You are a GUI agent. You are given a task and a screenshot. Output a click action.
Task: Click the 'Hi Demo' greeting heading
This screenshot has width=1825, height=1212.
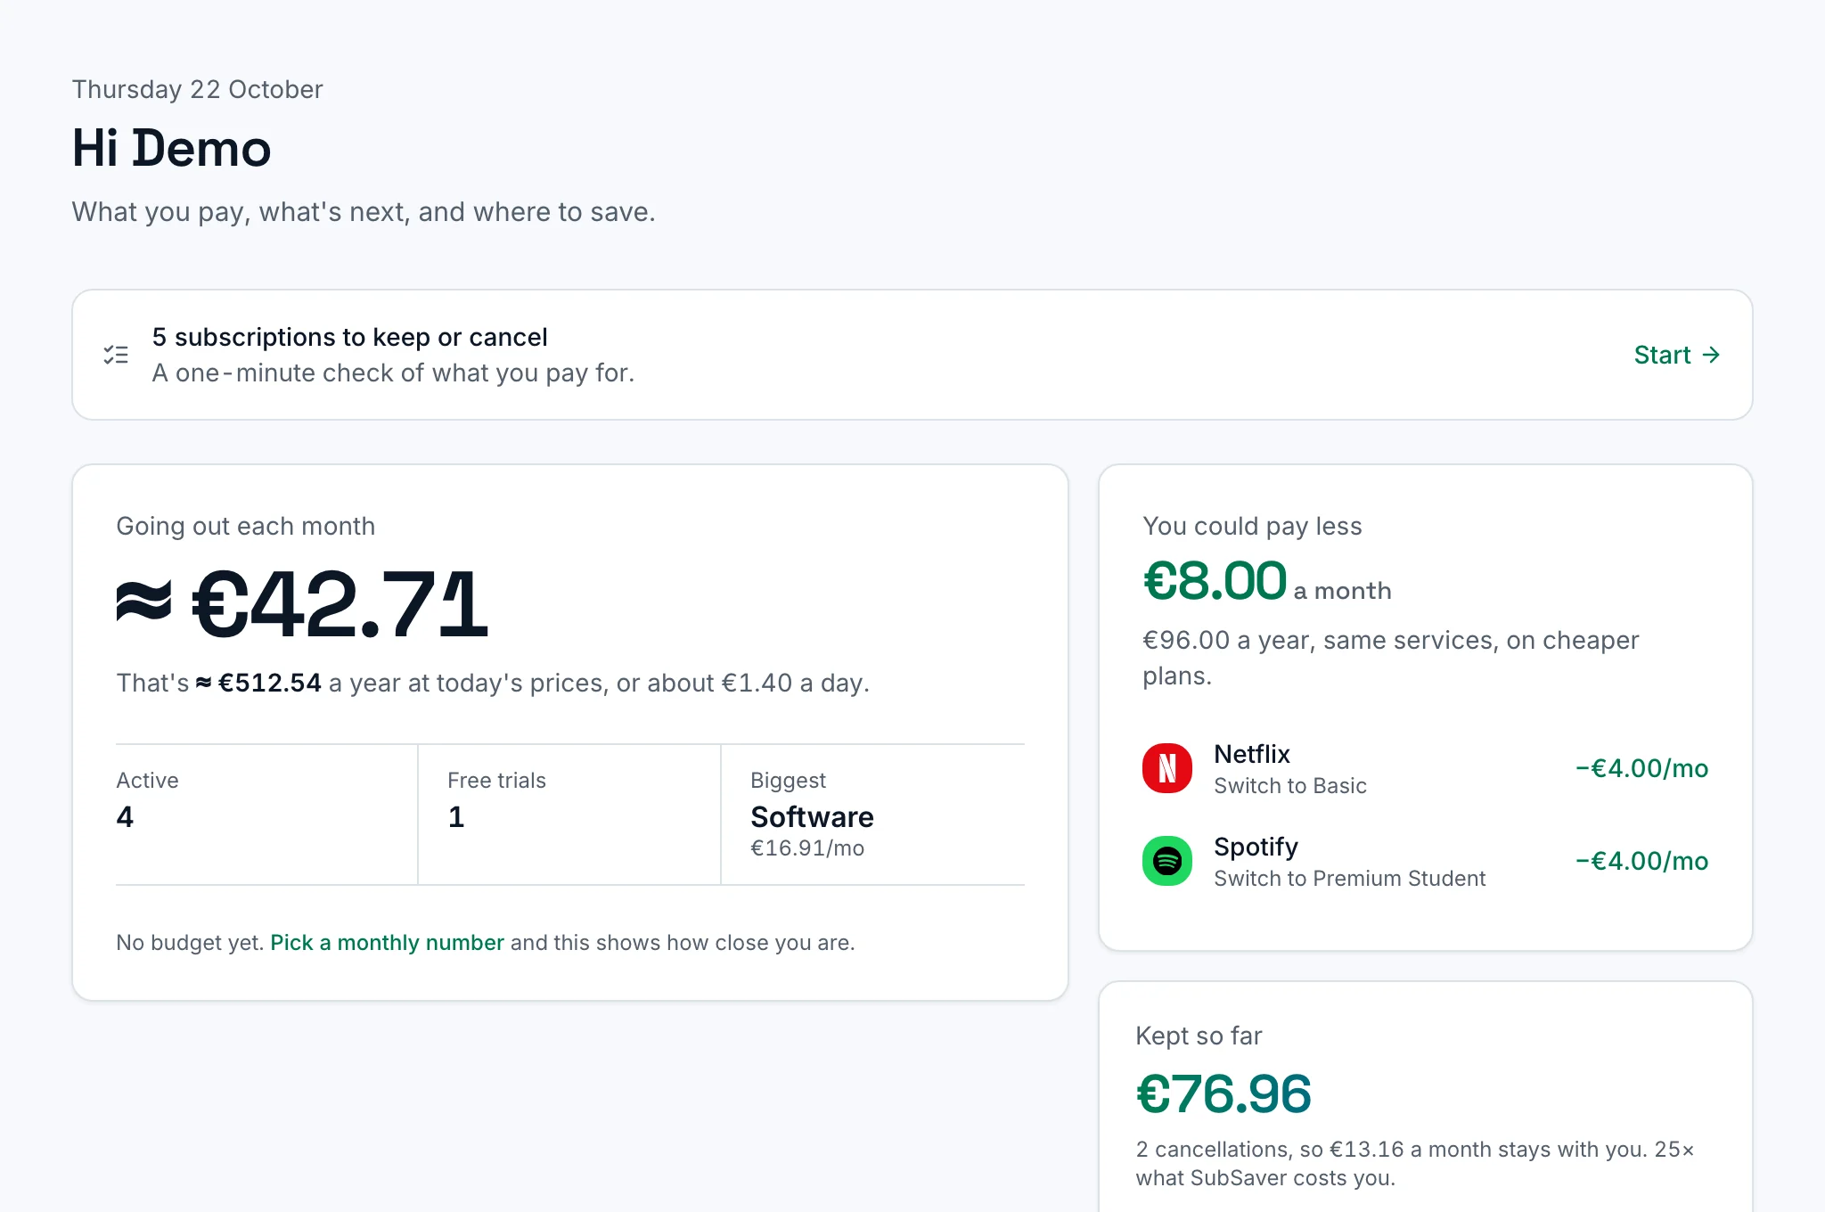pos(171,148)
